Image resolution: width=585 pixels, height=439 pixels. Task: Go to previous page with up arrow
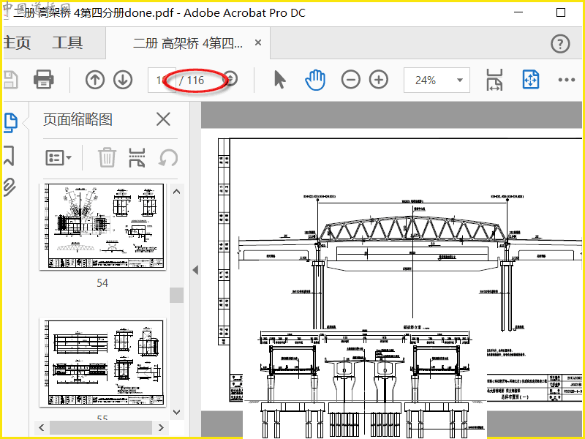95,80
